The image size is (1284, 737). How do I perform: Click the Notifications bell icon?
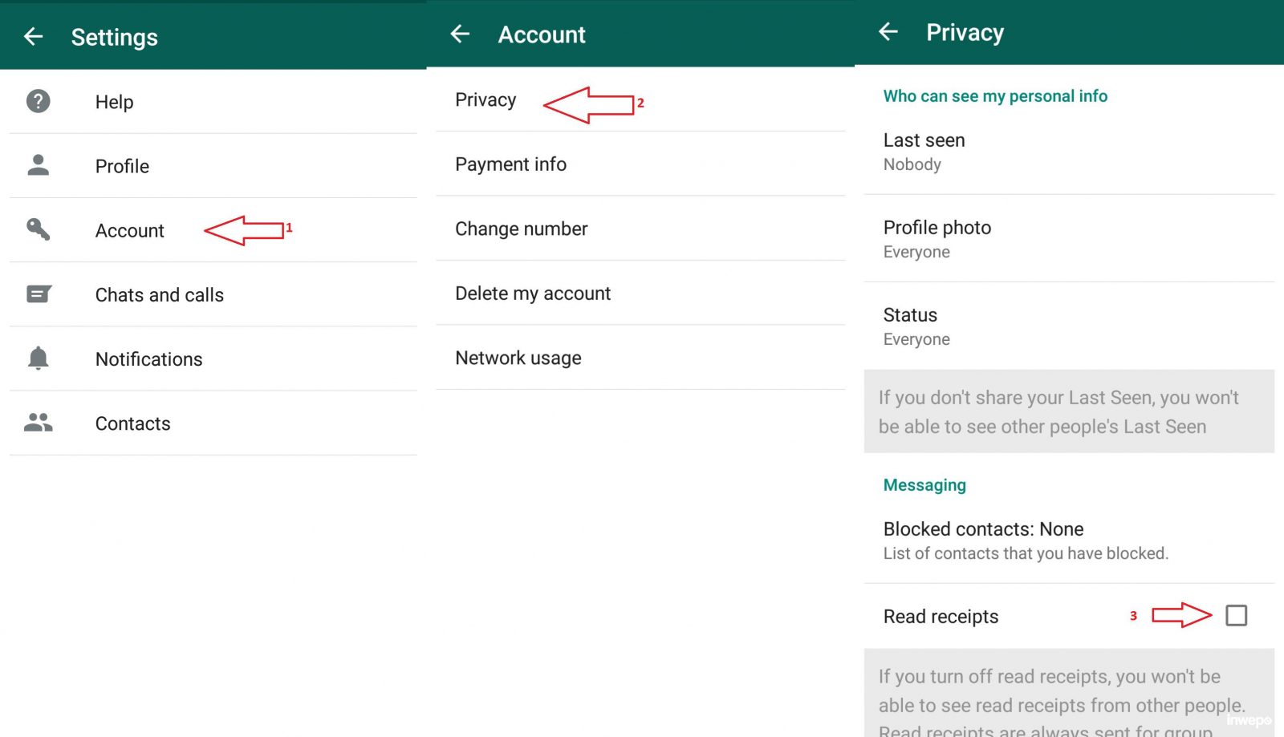click(x=38, y=358)
